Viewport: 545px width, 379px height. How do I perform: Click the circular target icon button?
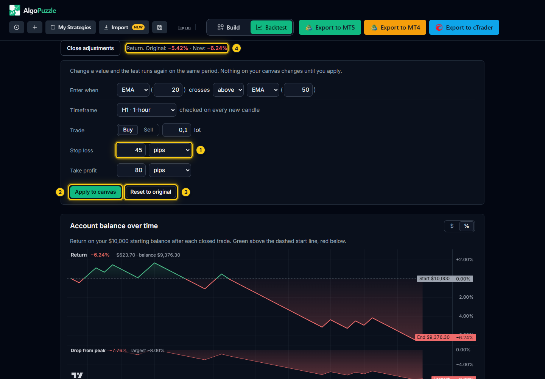pos(17,27)
